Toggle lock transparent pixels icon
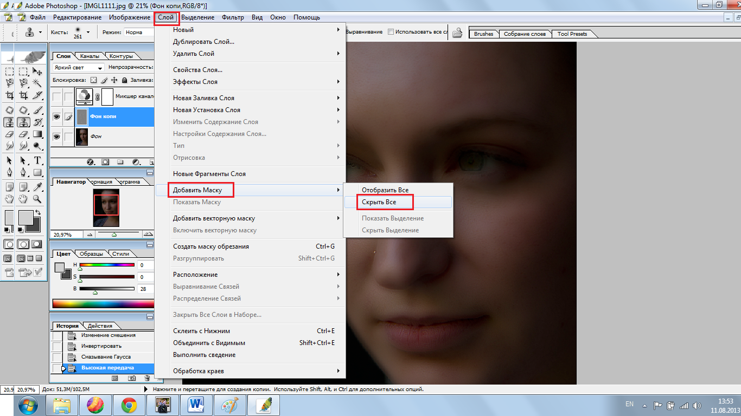Image resolution: width=741 pixels, height=416 pixels. 93,80
